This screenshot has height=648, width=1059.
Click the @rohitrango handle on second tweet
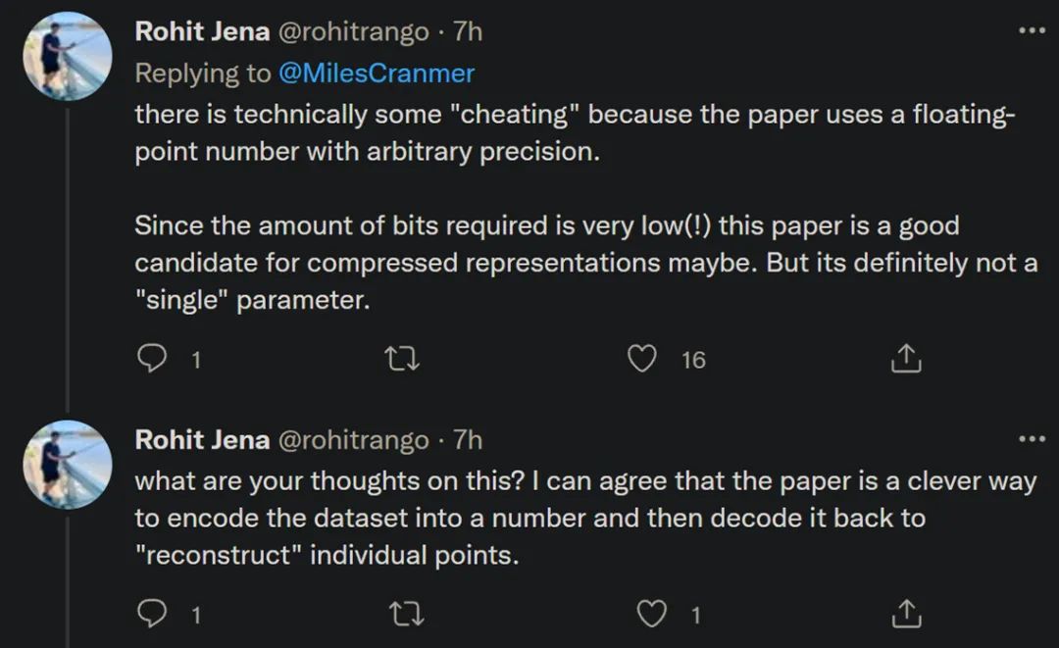click(354, 440)
